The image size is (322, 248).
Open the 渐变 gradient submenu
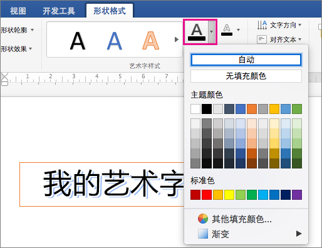(246, 234)
